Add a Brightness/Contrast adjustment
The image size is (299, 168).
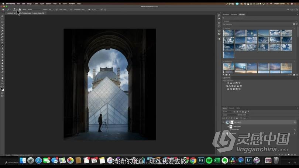tap(228, 83)
